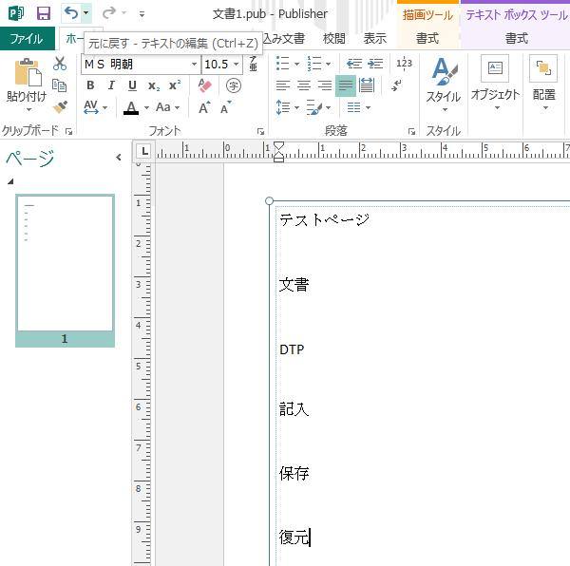Open the font color dropdown arrow
This screenshot has width=570, height=566.
(146, 107)
